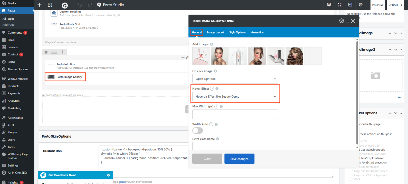Screen dimensions: 408x184
Task: Expand the Hover Effect dropdown
Action: pos(235,97)
